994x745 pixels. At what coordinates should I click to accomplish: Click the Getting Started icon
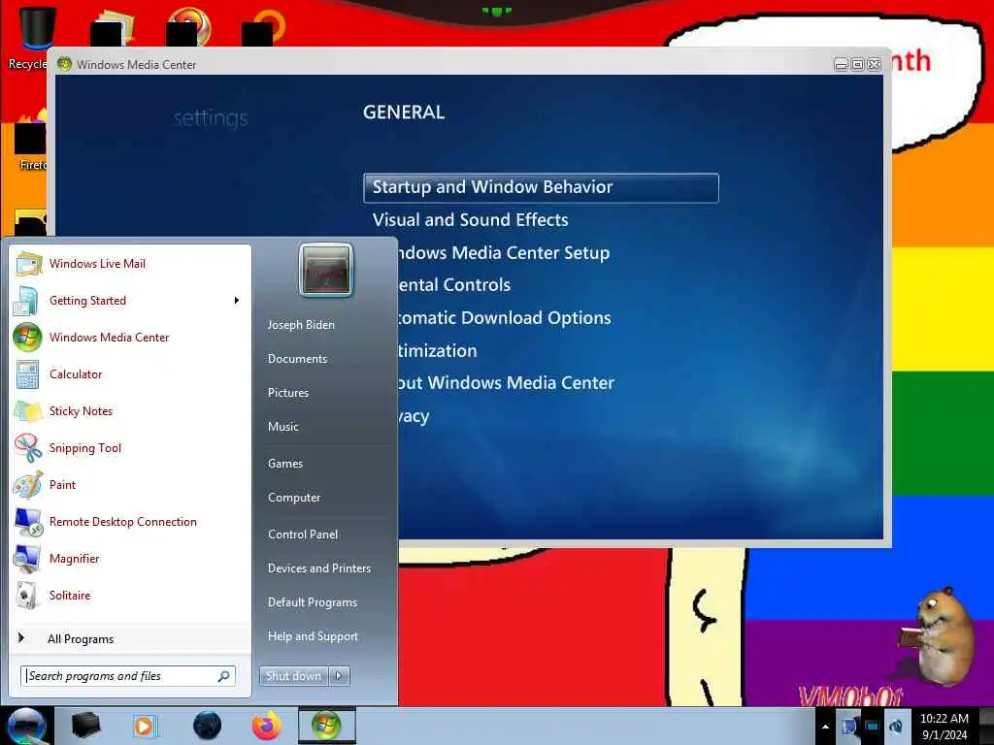tap(26, 301)
